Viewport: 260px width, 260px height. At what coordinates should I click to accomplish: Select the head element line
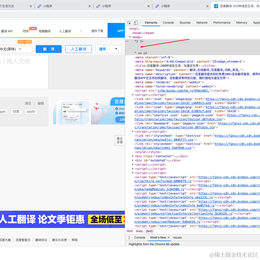[143, 33]
